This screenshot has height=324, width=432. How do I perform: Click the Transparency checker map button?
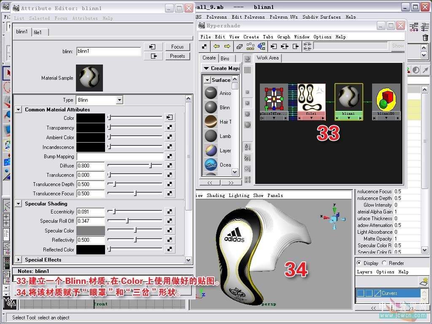170,127
